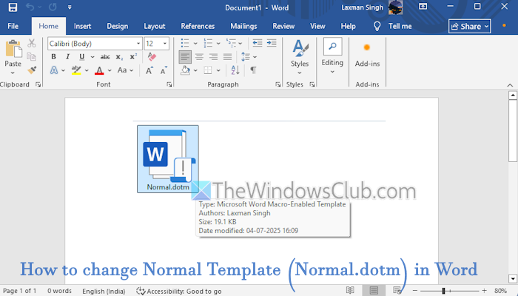Click the Tell me search box
This screenshot has height=296, width=518.
point(392,26)
